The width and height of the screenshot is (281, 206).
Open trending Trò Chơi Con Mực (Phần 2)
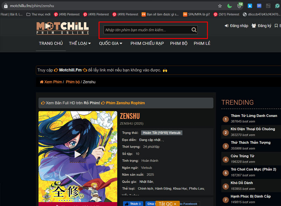[253, 169]
